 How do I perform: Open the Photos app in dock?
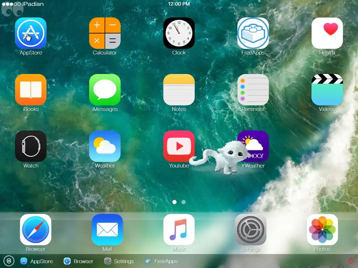tap(322, 230)
